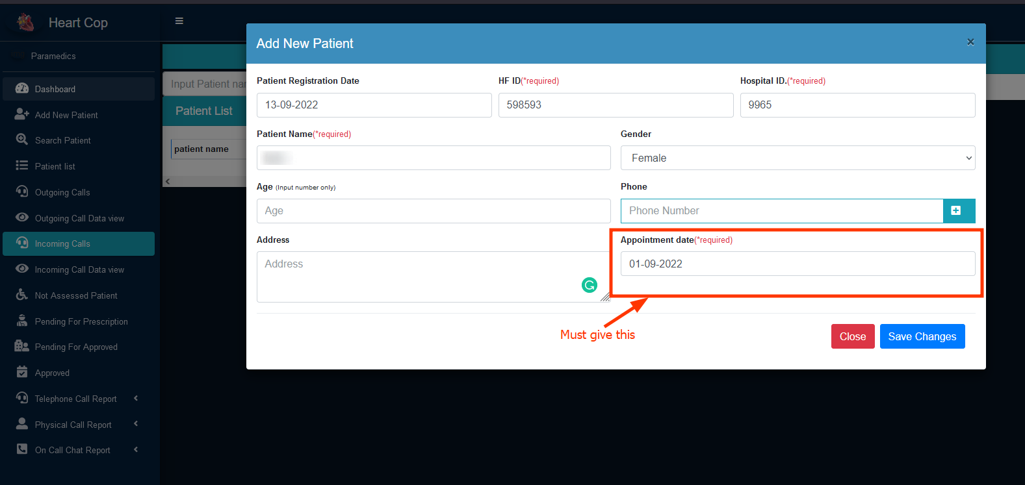Click the Appointment date field
The height and width of the screenshot is (485, 1025).
tap(798, 264)
